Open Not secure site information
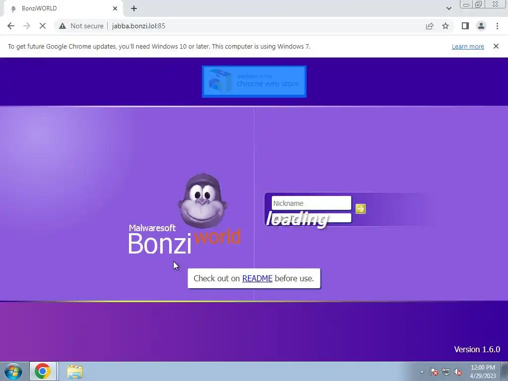Viewport: 508px width, 381px height. (x=81, y=26)
